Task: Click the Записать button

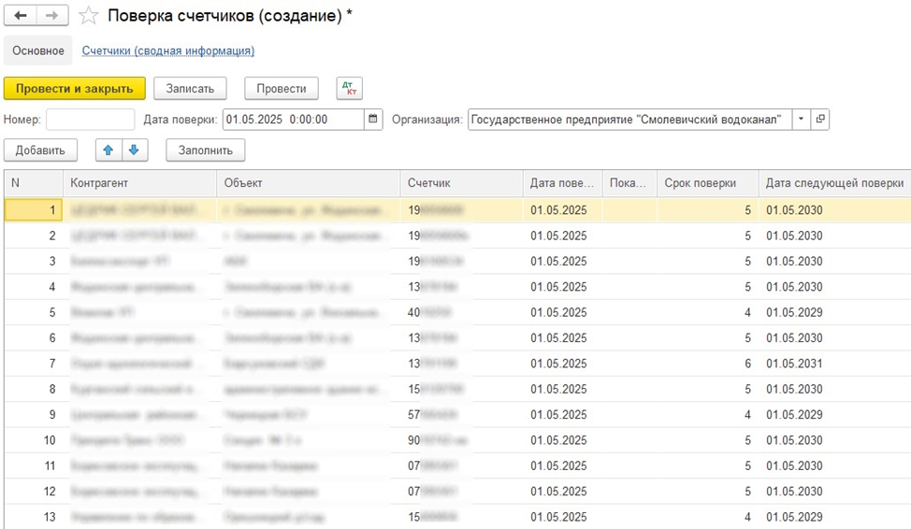Action: tap(190, 89)
